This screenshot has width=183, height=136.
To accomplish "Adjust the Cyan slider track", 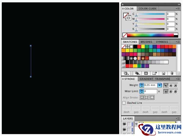I will coord(150,14).
